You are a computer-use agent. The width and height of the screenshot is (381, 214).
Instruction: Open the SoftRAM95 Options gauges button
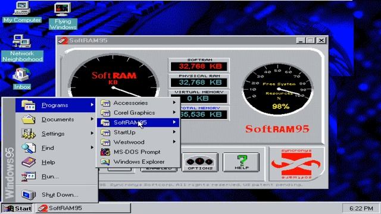pos(200,162)
